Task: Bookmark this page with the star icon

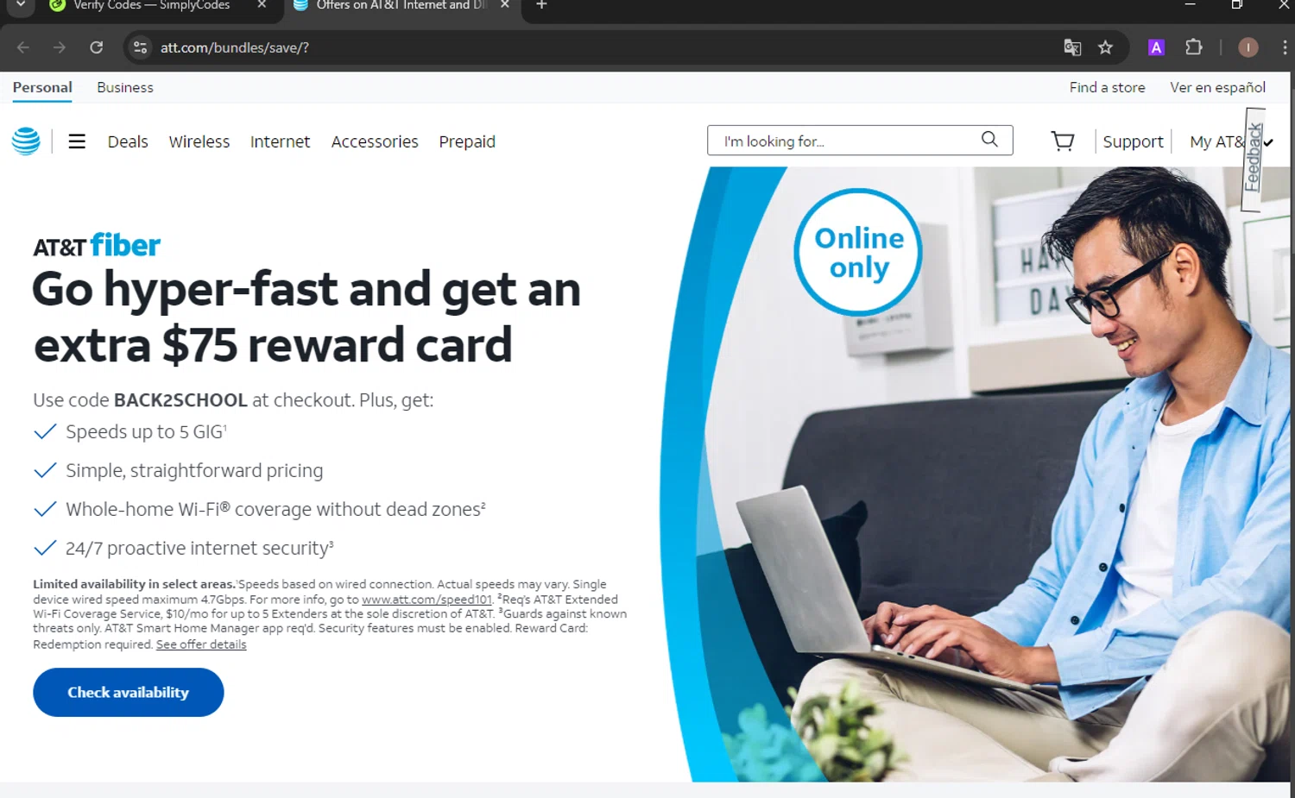Action: 1105,47
